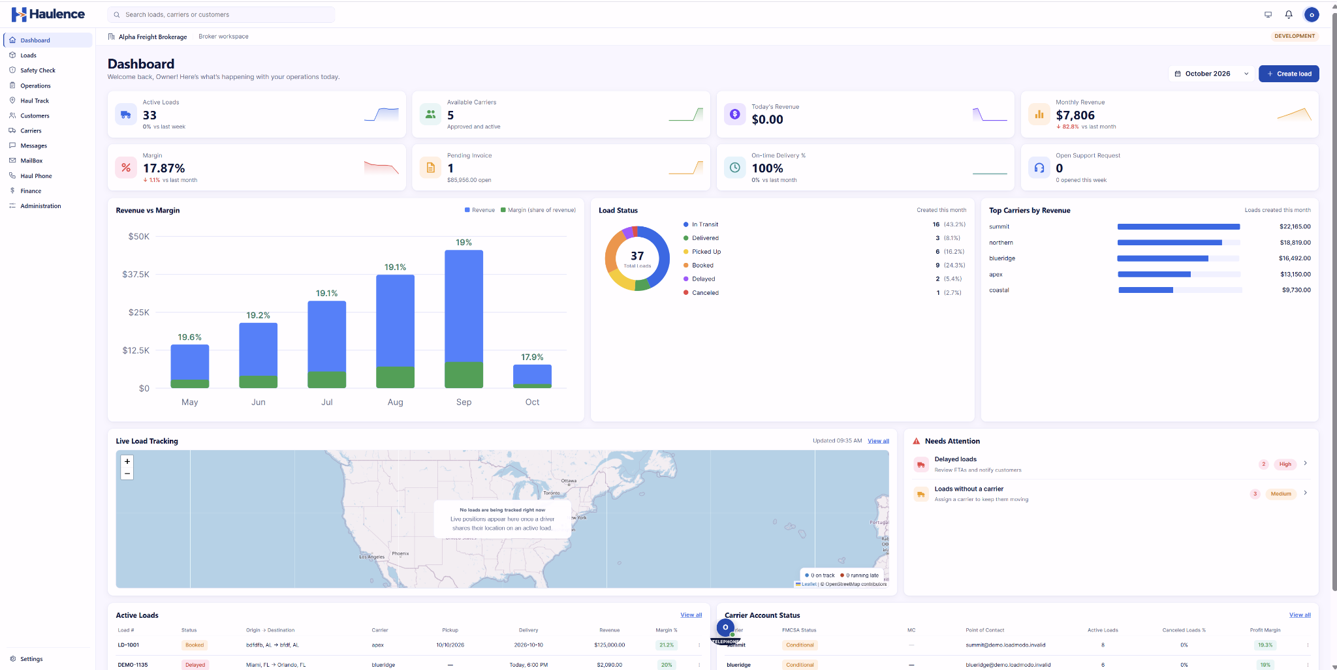Click the Monthly Revenue bar chart icon
This screenshot has width=1337, height=670.
pyautogui.click(x=1039, y=114)
